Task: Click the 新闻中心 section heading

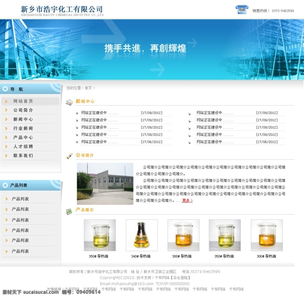Action: pyautogui.click(x=85, y=101)
